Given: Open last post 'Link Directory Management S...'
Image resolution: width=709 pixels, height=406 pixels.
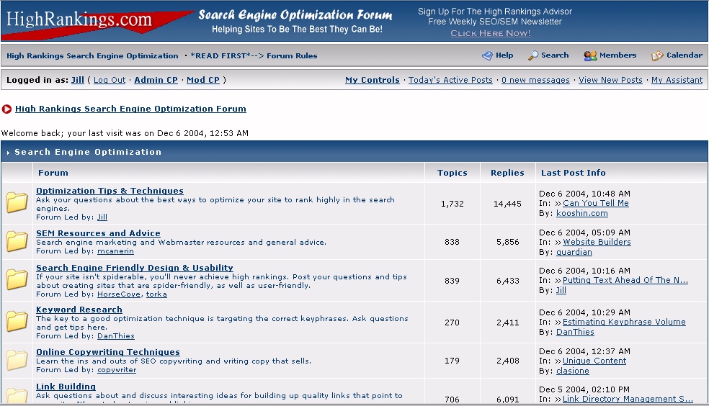Looking at the screenshot, I should (628, 399).
